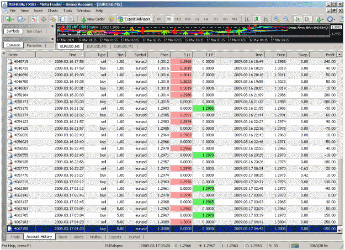Open the Strategy Tester icon
Viewport: 345px width, 250px height.
[72, 19]
